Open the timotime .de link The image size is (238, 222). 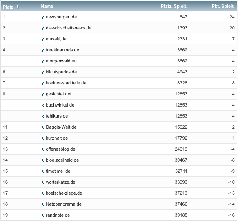[x=58, y=171]
